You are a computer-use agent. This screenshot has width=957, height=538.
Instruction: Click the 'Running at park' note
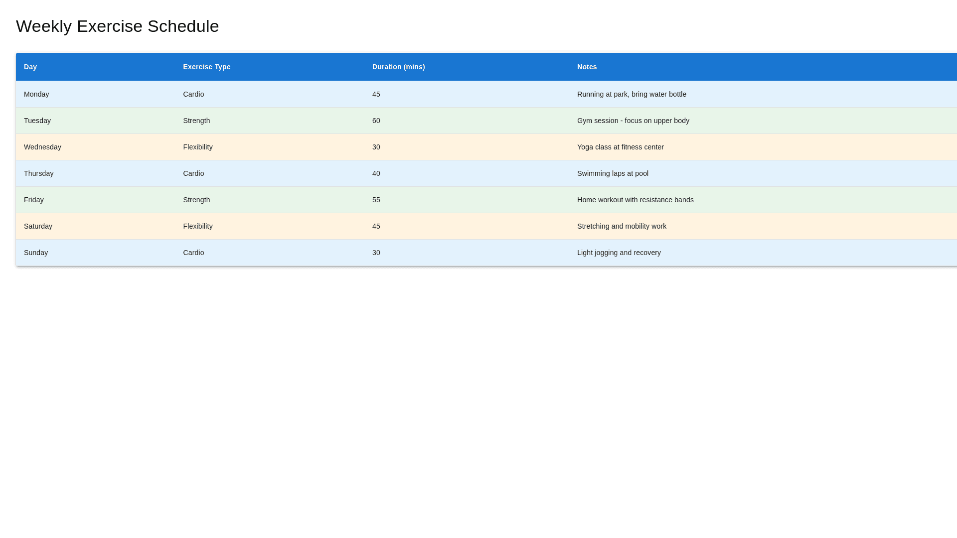[632, 94]
